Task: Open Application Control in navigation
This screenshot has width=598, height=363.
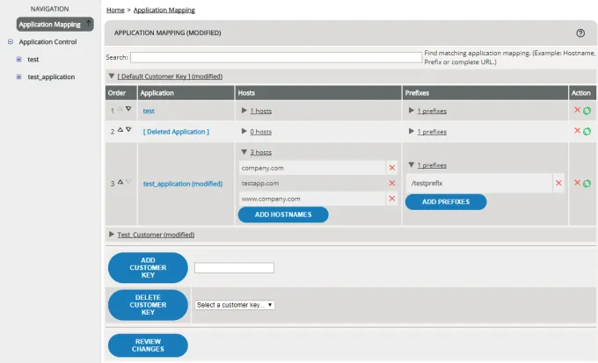Action: click(x=47, y=41)
